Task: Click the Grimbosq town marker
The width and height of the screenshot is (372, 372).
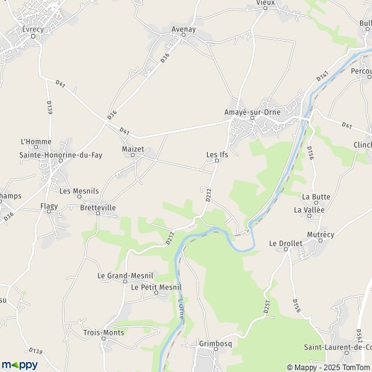Action: tap(215, 349)
